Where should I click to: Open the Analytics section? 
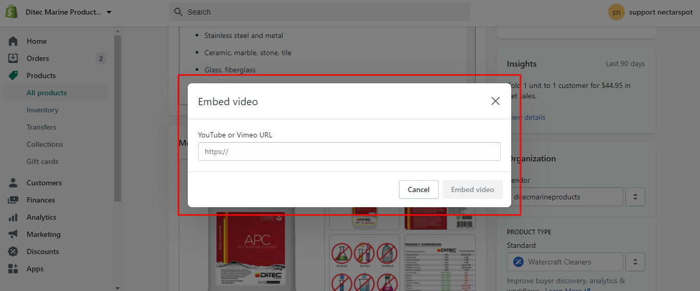point(41,217)
